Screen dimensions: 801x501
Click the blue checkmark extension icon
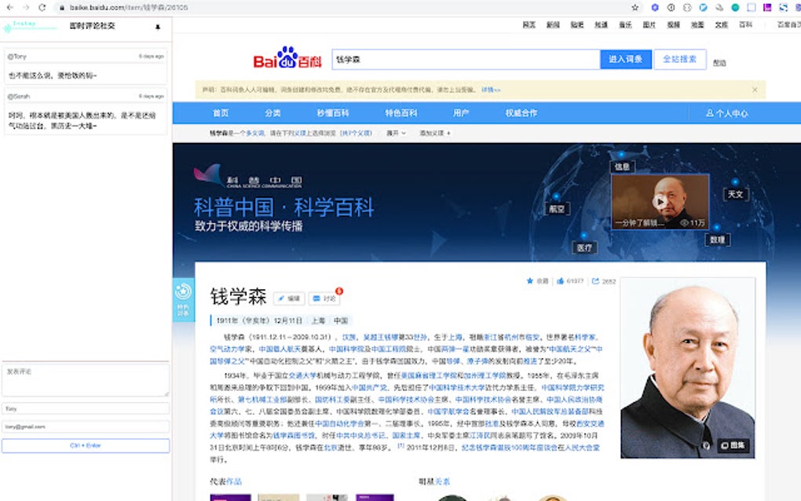click(x=704, y=8)
